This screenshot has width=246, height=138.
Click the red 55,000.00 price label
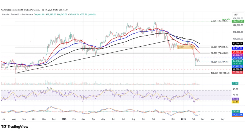[237, 72]
